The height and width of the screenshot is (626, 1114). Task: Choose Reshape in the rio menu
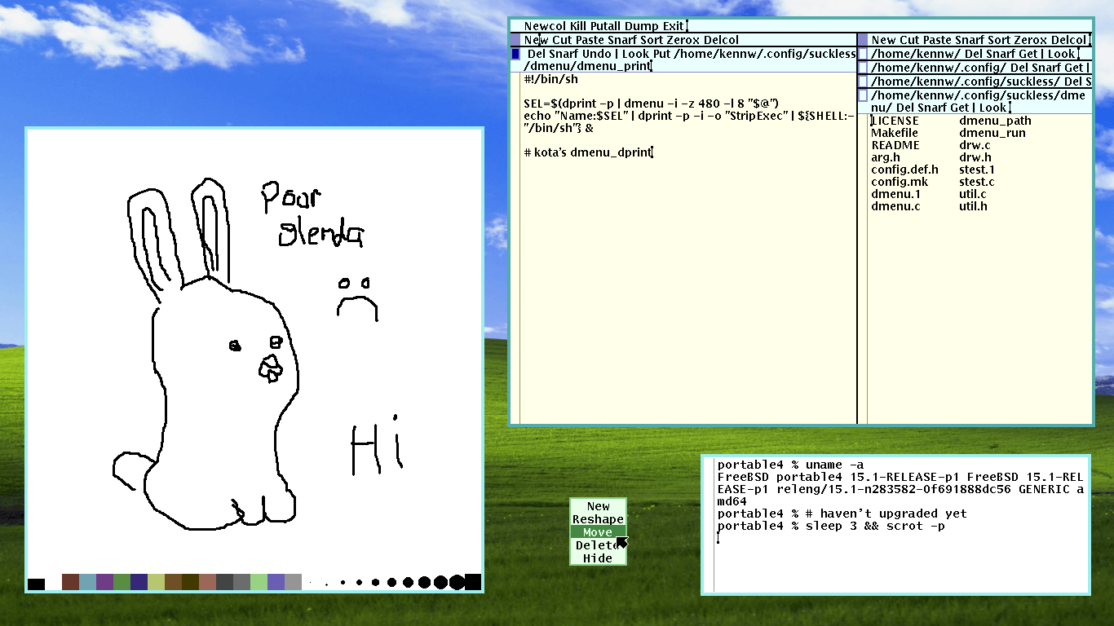coord(598,519)
